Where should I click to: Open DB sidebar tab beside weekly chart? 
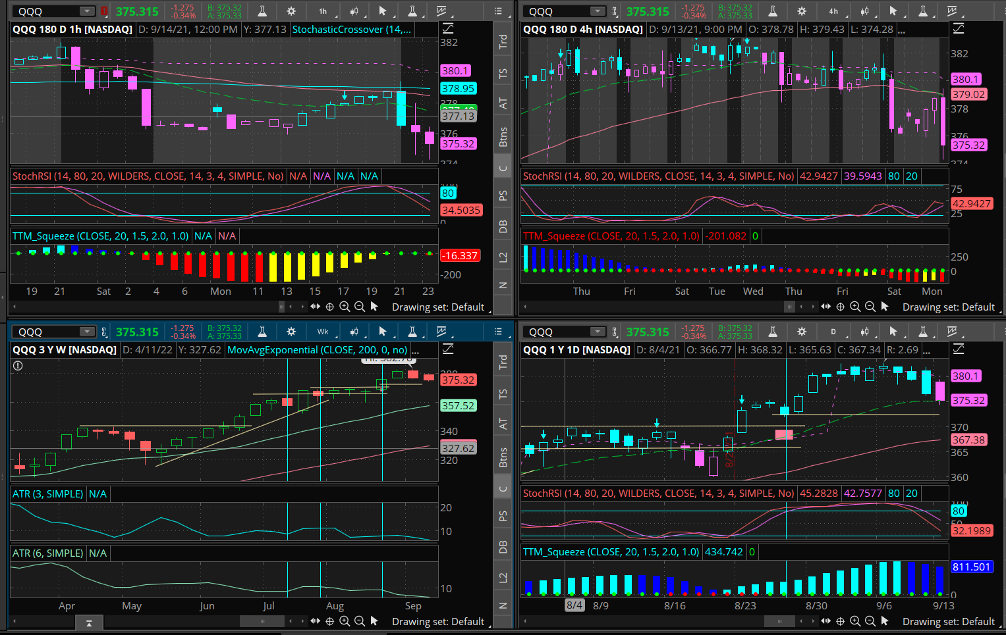pos(503,547)
